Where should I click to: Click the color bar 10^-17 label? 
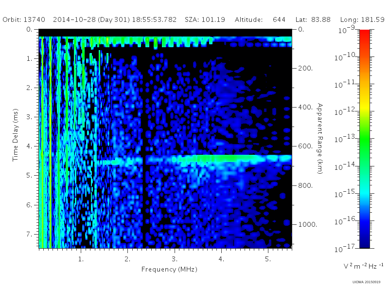click(346, 248)
